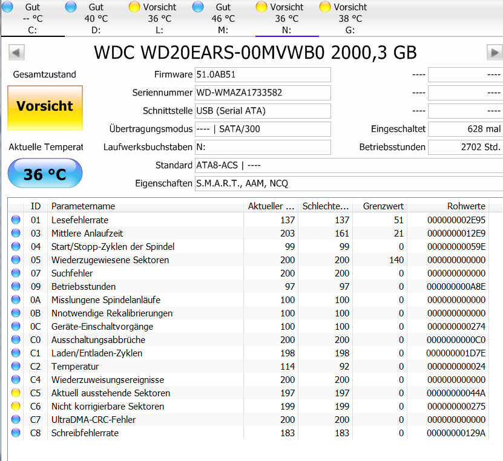Sort by the ID column header
Viewport: 503px width, 461px height.
click(x=36, y=206)
